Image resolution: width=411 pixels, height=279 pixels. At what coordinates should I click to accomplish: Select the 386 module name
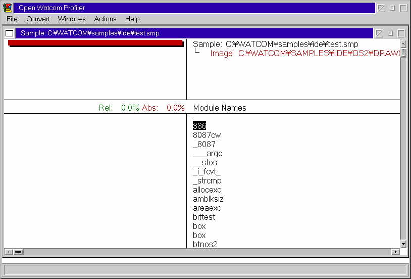coord(199,125)
